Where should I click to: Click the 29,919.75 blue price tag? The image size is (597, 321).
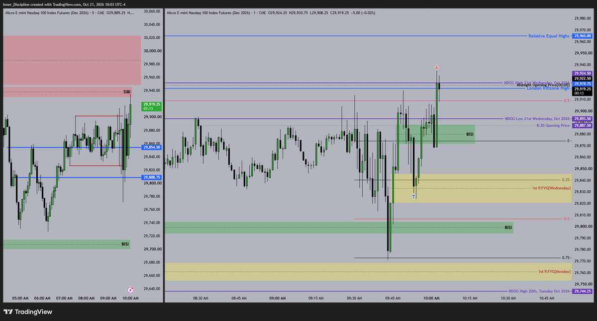[x=583, y=84]
